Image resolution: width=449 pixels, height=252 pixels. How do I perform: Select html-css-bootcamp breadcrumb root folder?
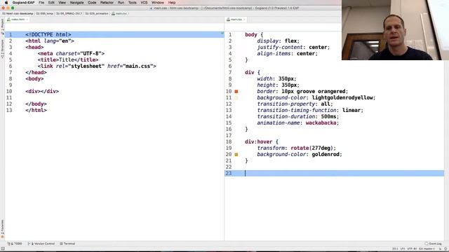pos(18,13)
